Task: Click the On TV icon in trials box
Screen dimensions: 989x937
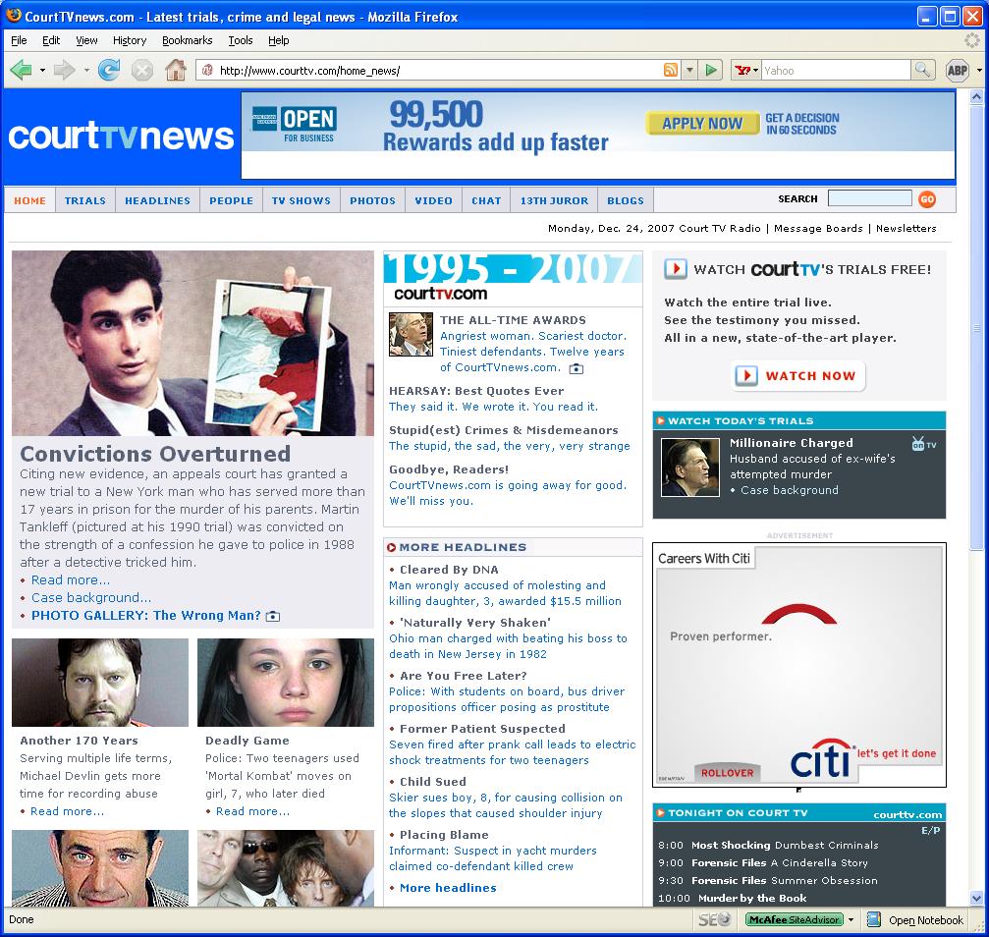Action: tap(924, 444)
